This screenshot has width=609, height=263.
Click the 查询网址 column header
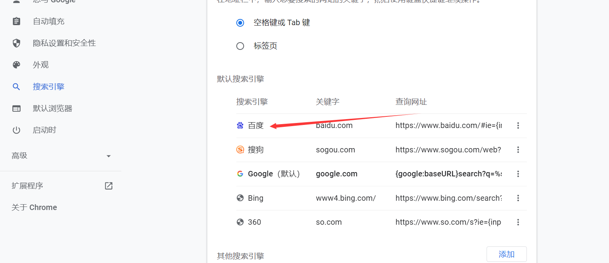(x=411, y=102)
